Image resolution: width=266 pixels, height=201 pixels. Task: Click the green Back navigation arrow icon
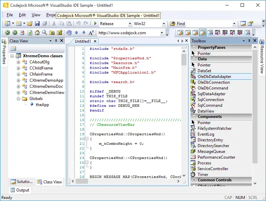click(x=7, y=33)
